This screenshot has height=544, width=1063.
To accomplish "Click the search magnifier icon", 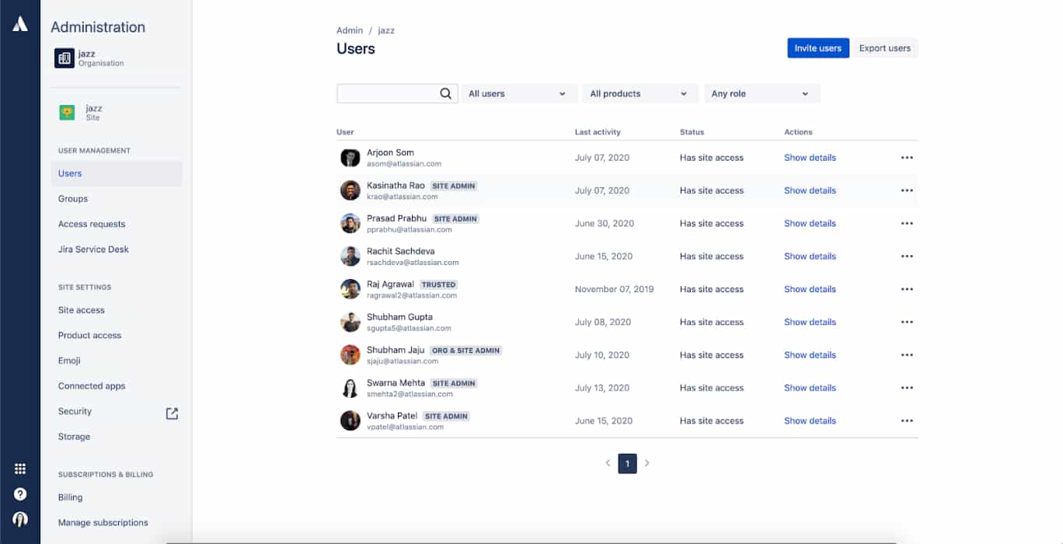I will coord(445,92).
